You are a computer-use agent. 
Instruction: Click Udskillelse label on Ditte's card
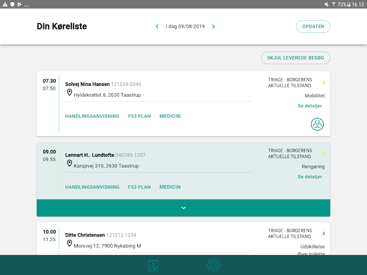tap(312, 246)
